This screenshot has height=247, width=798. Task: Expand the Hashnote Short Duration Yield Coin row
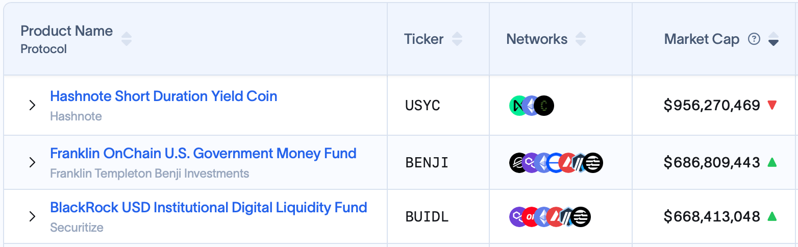[x=32, y=106]
